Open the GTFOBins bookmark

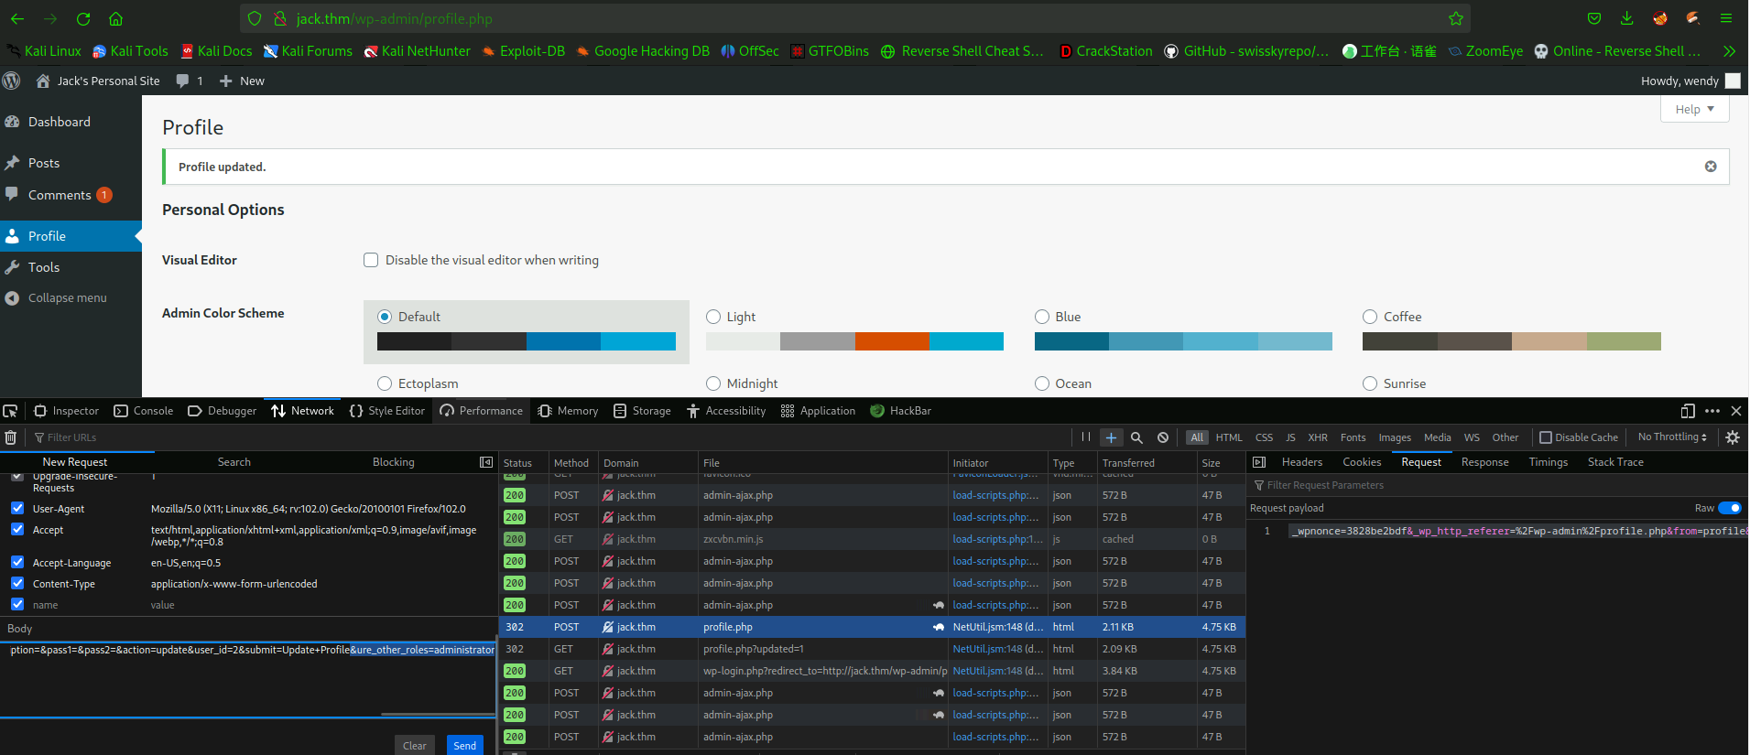[x=830, y=51]
